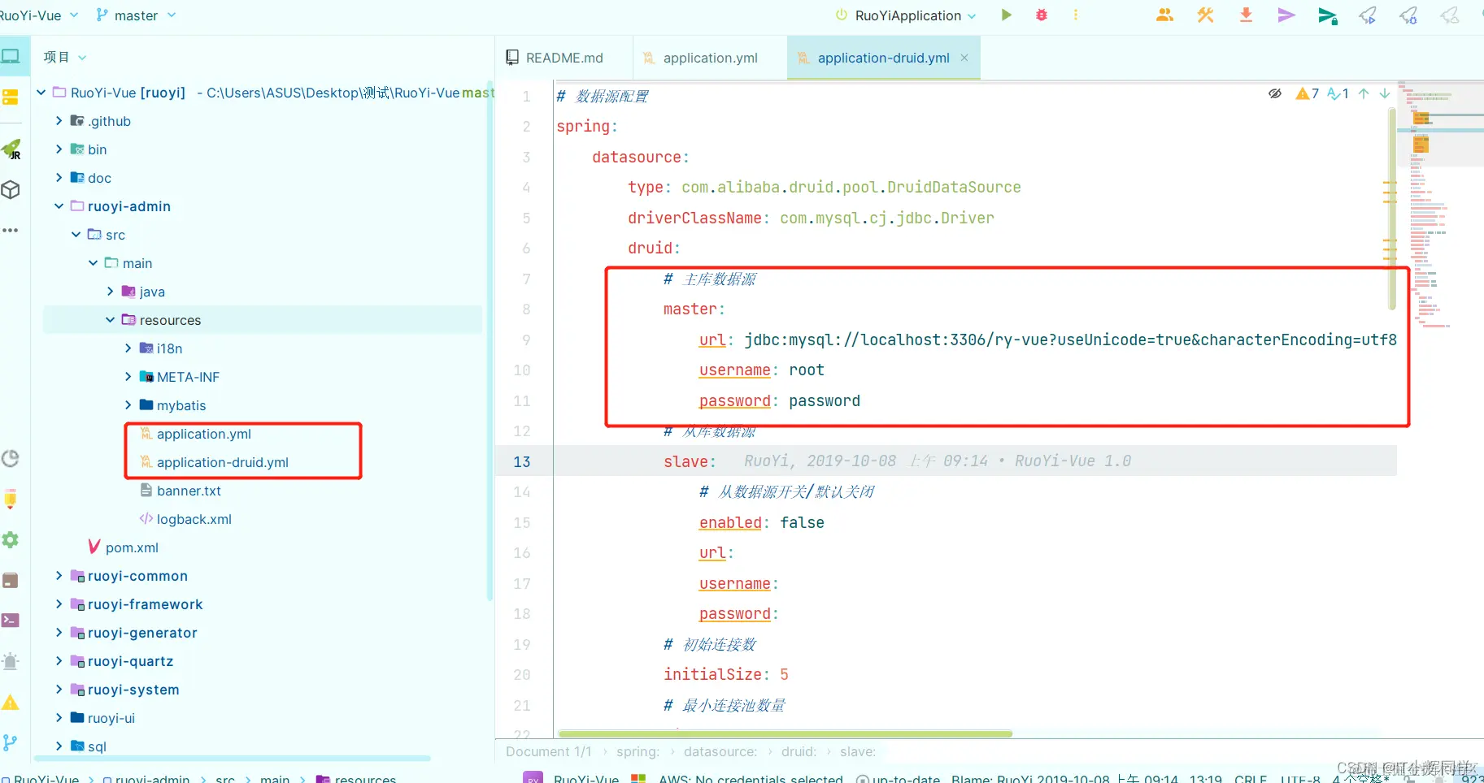
Task: Click the project tree vertical scrollbar
Action: (x=490, y=341)
